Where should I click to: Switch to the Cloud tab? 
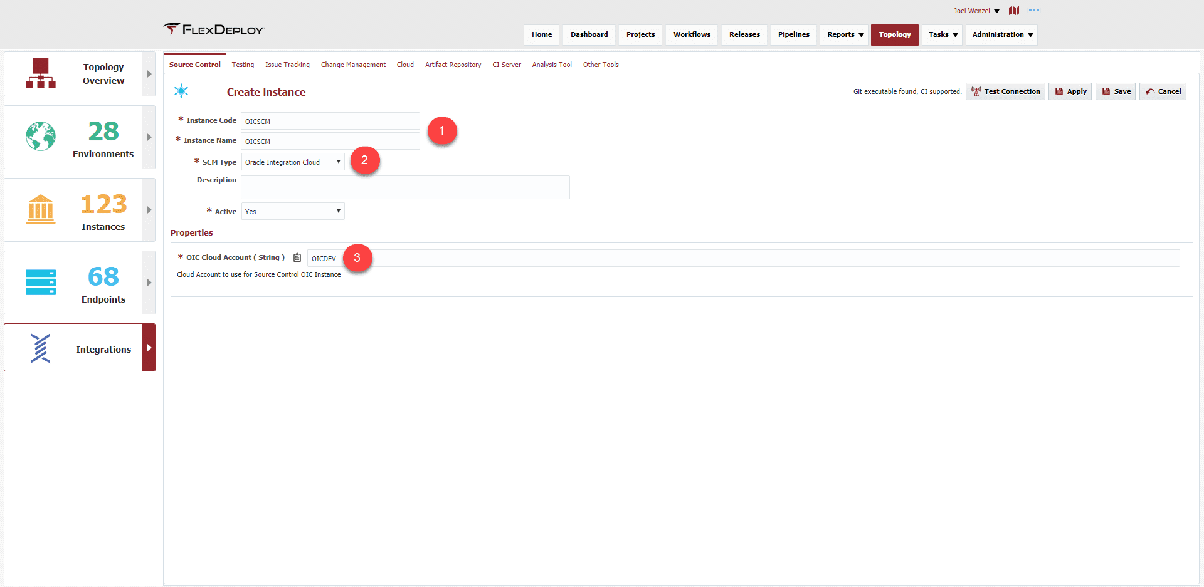point(405,65)
